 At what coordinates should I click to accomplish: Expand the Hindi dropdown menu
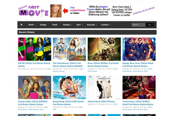[32, 25]
